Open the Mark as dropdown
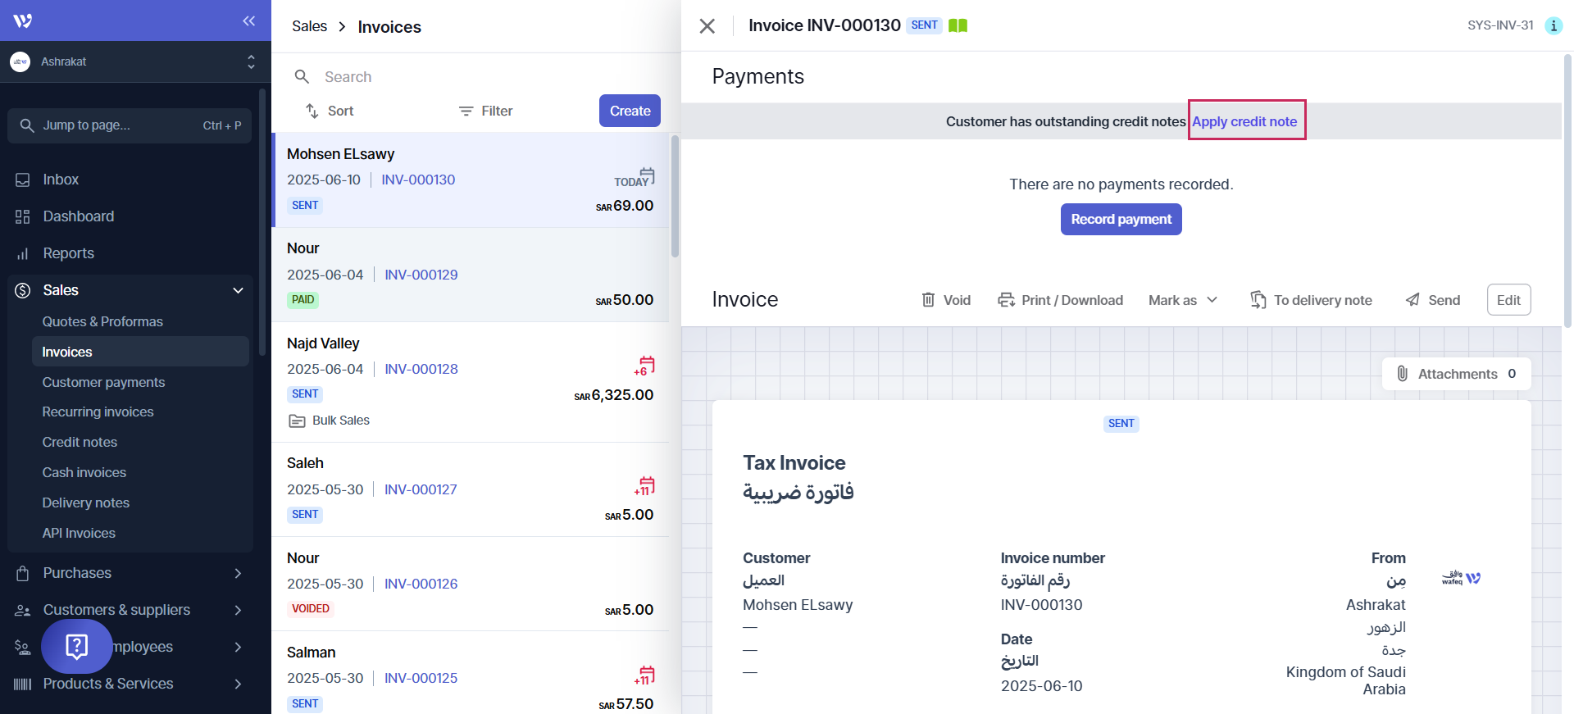 tap(1182, 300)
